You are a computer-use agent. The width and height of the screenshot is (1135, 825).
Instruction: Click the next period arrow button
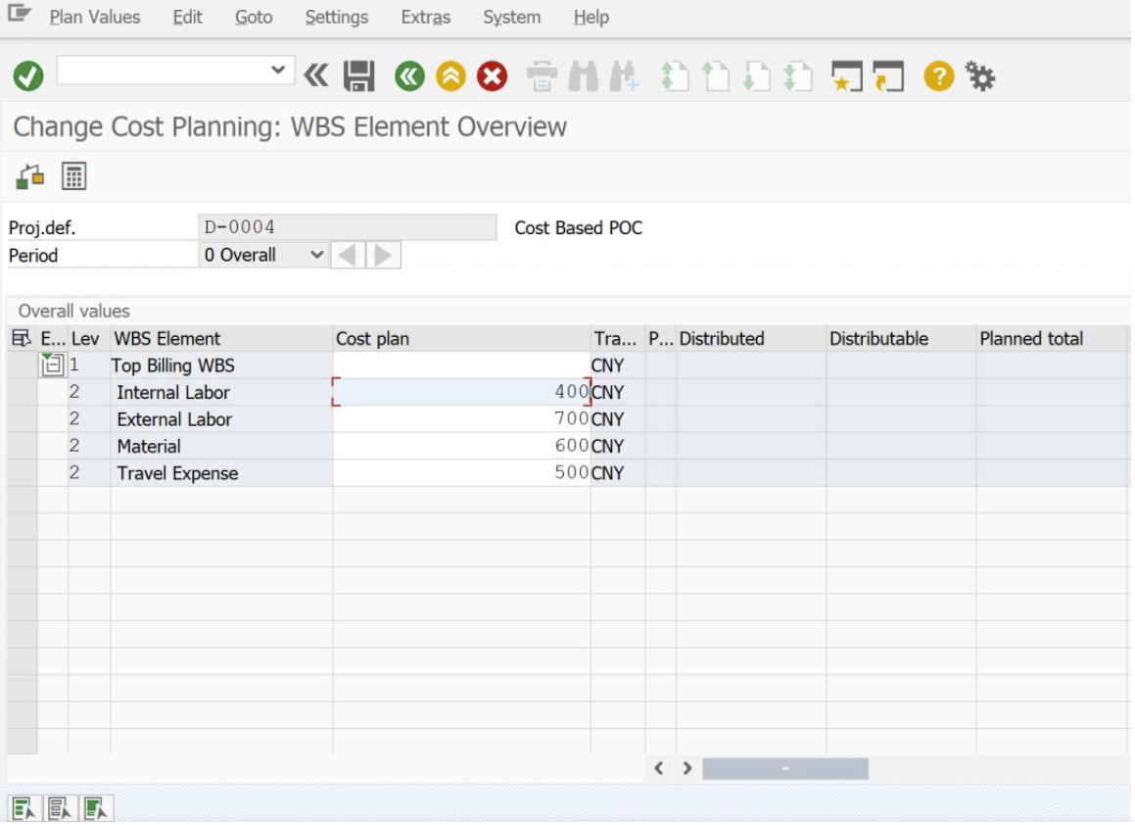pyautogui.click(x=384, y=255)
